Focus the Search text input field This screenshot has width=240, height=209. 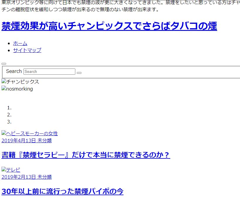(49, 71)
